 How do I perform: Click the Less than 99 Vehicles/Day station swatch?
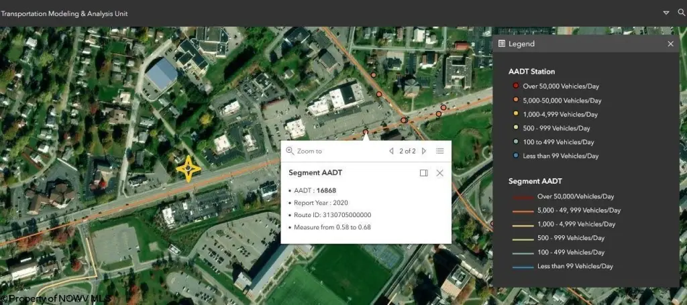click(515, 156)
